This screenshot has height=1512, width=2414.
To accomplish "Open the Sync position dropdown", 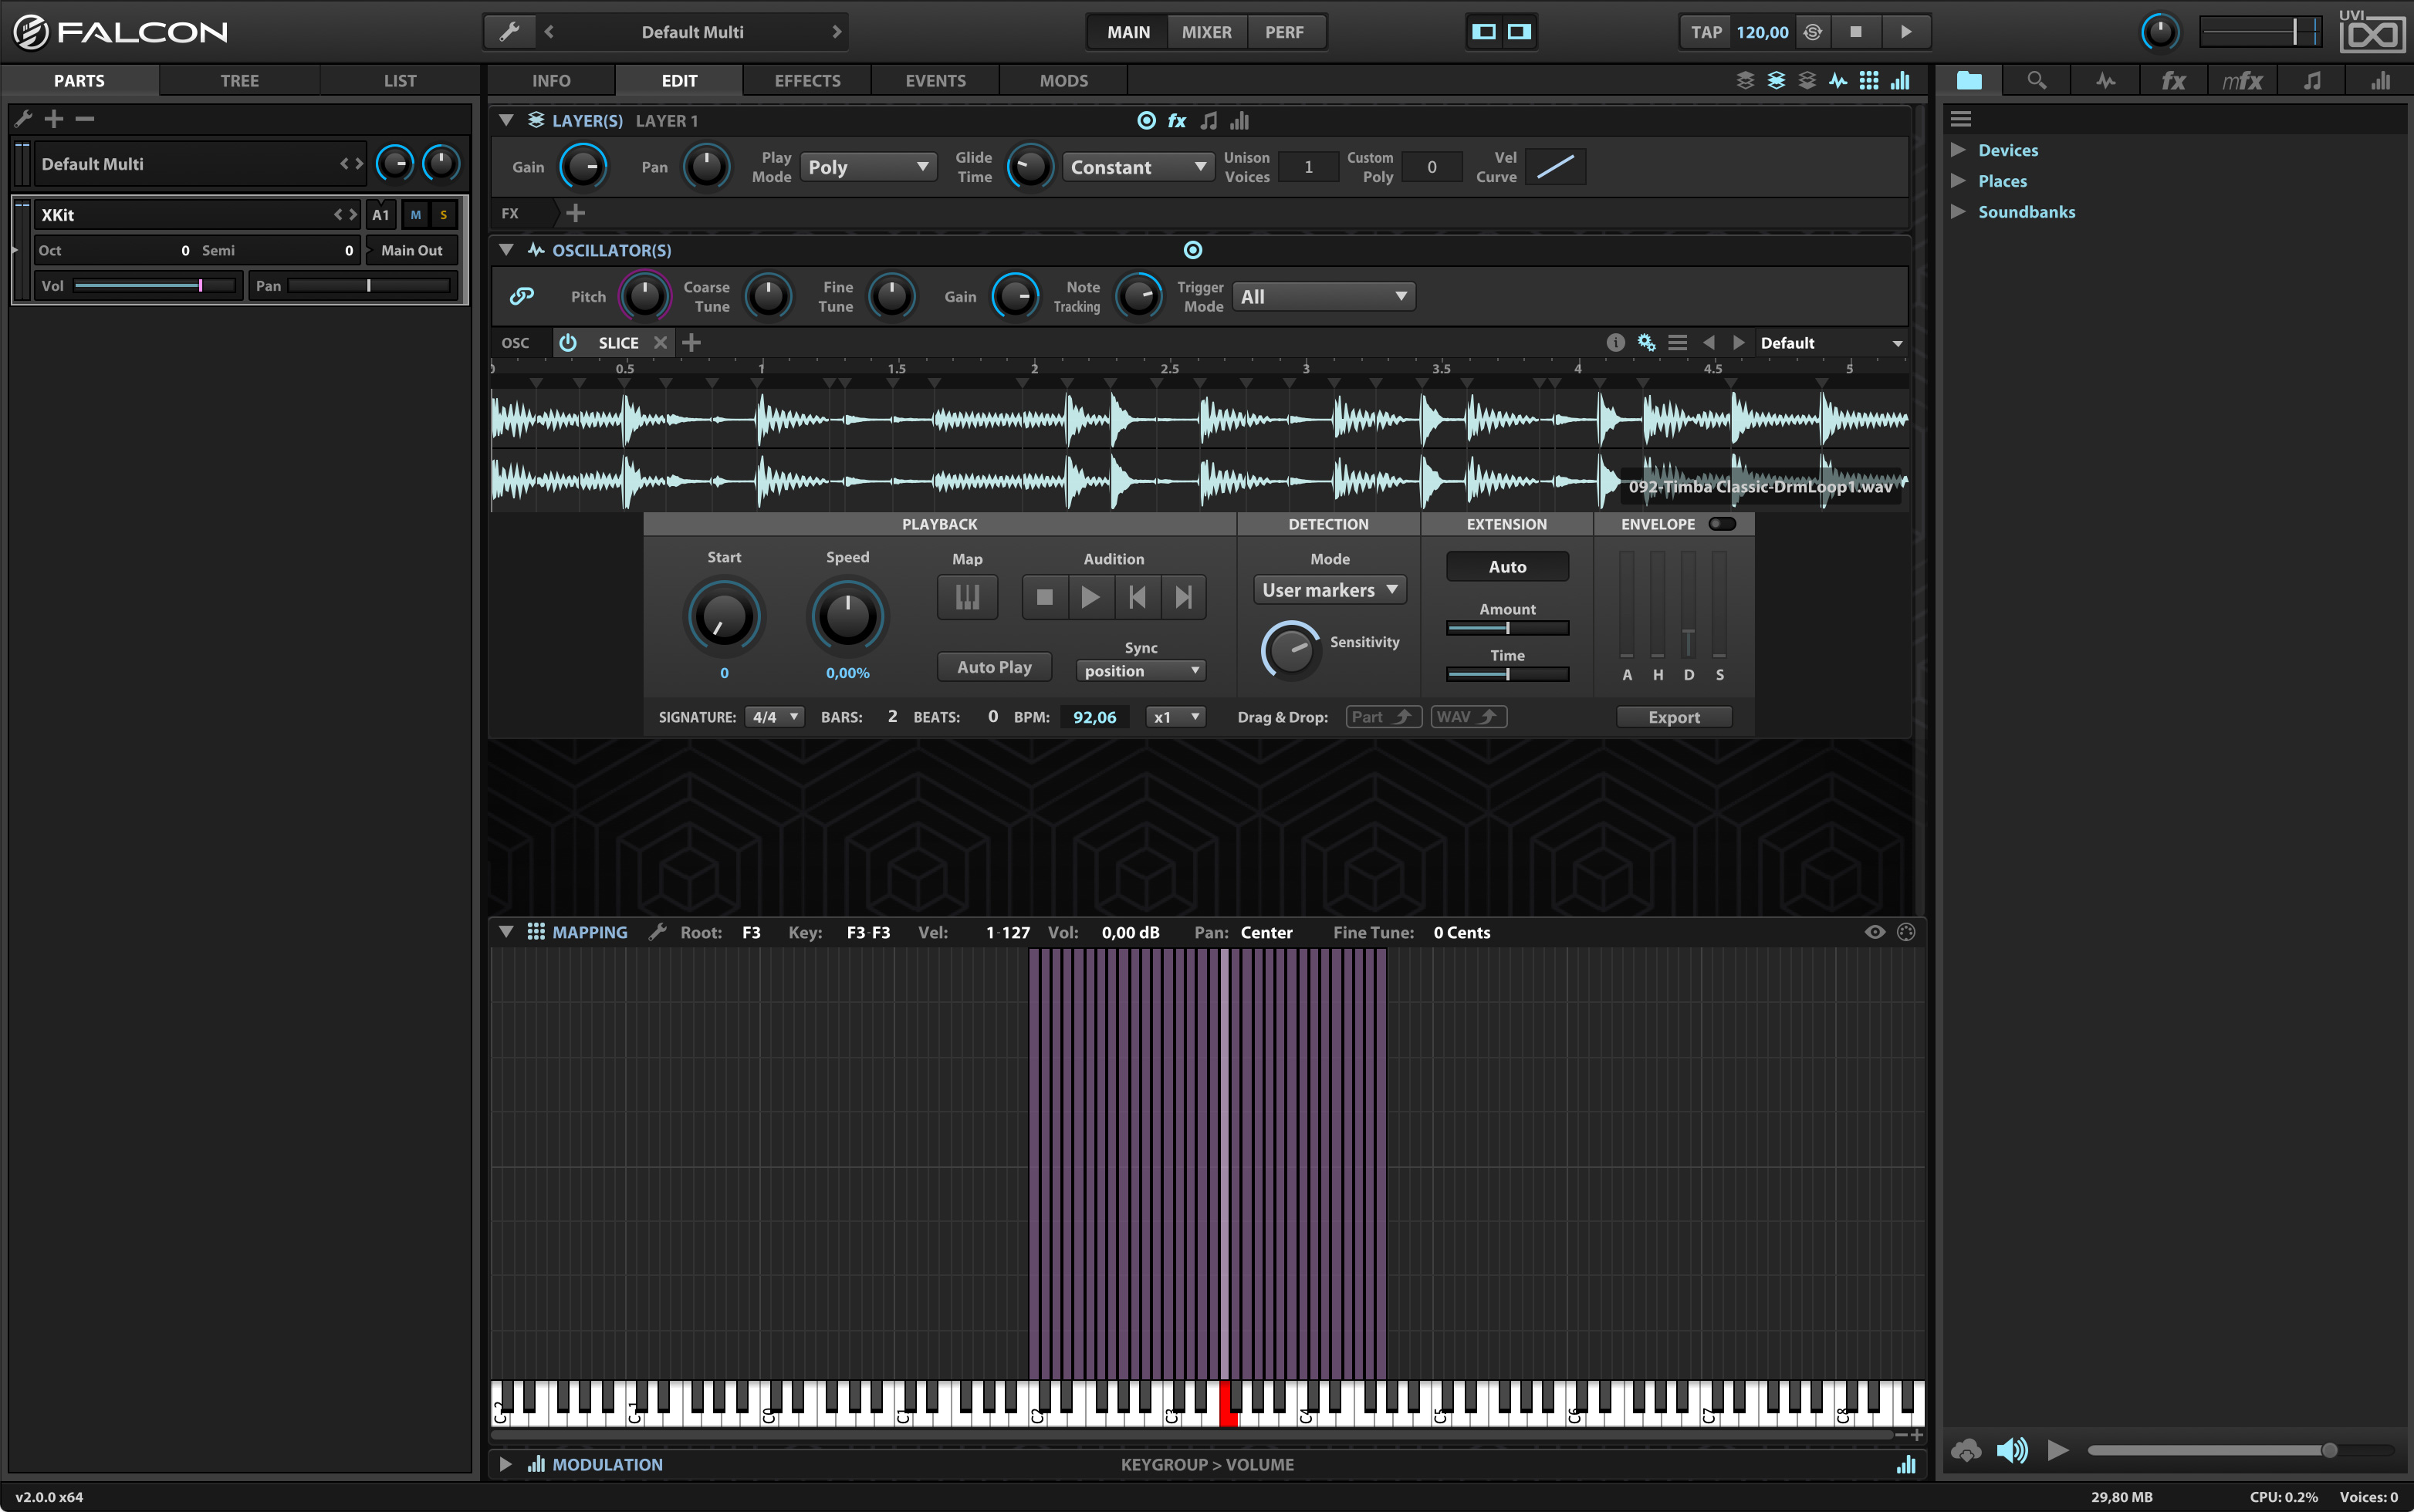I will [1141, 671].
